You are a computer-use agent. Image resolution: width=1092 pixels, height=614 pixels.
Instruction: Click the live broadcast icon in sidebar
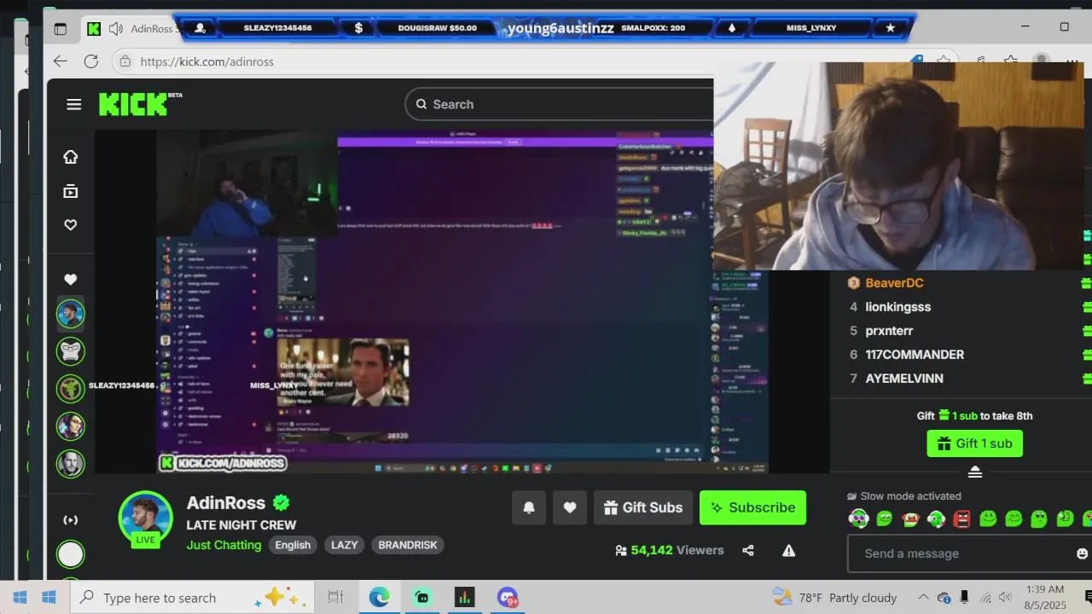[71, 520]
